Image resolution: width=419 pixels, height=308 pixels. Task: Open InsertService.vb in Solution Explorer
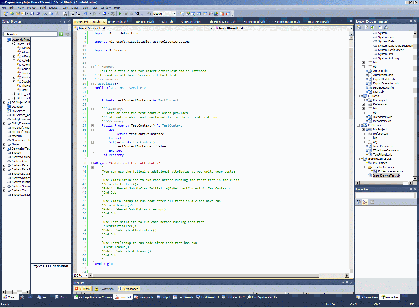coord(383,146)
